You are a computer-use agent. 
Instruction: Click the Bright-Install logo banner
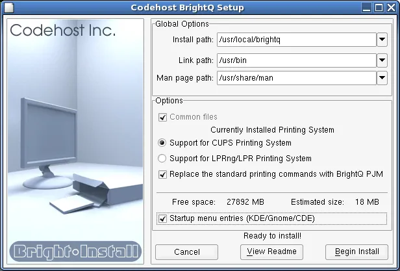click(x=75, y=252)
